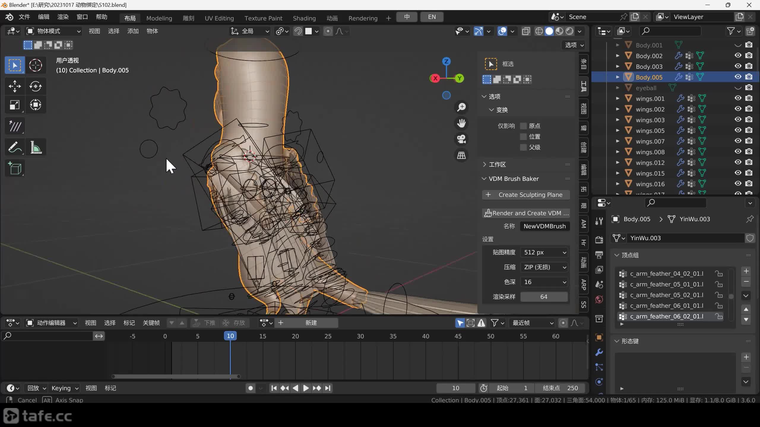
Task: Hide Body.005 in viewport
Action: (738, 77)
